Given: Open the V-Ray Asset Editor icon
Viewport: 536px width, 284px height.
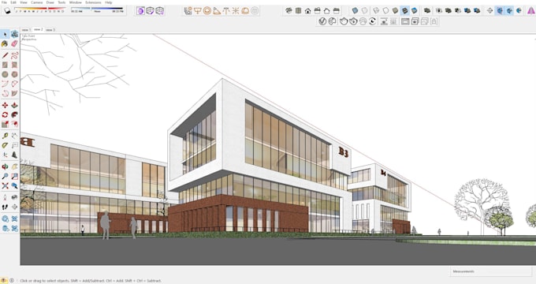Looking at the screenshot, I should coord(322,21).
